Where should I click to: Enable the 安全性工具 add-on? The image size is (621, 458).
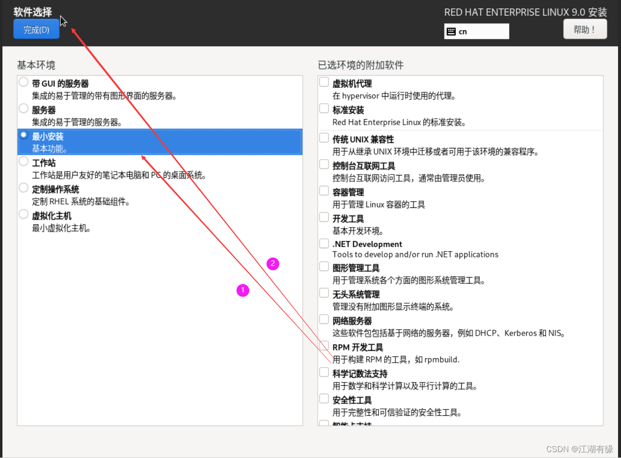click(x=324, y=399)
